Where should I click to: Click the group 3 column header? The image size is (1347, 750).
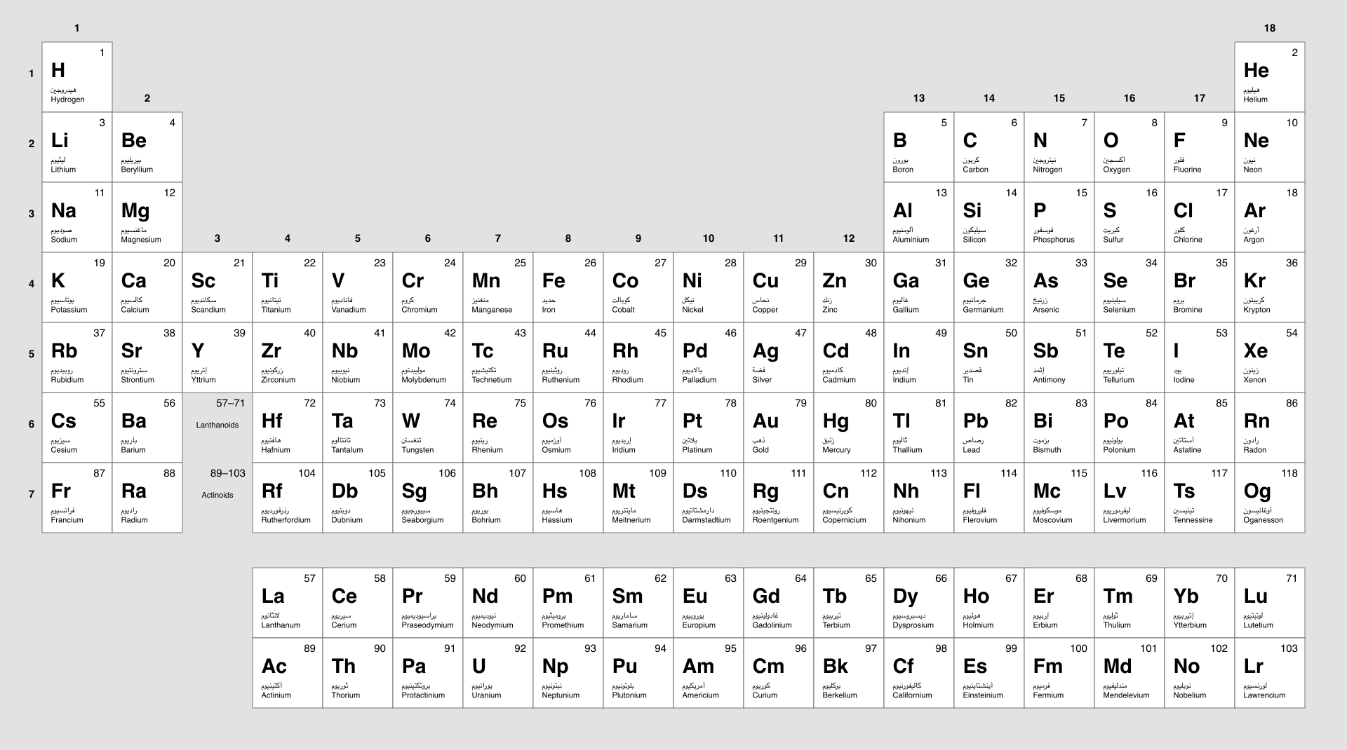(x=217, y=238)
